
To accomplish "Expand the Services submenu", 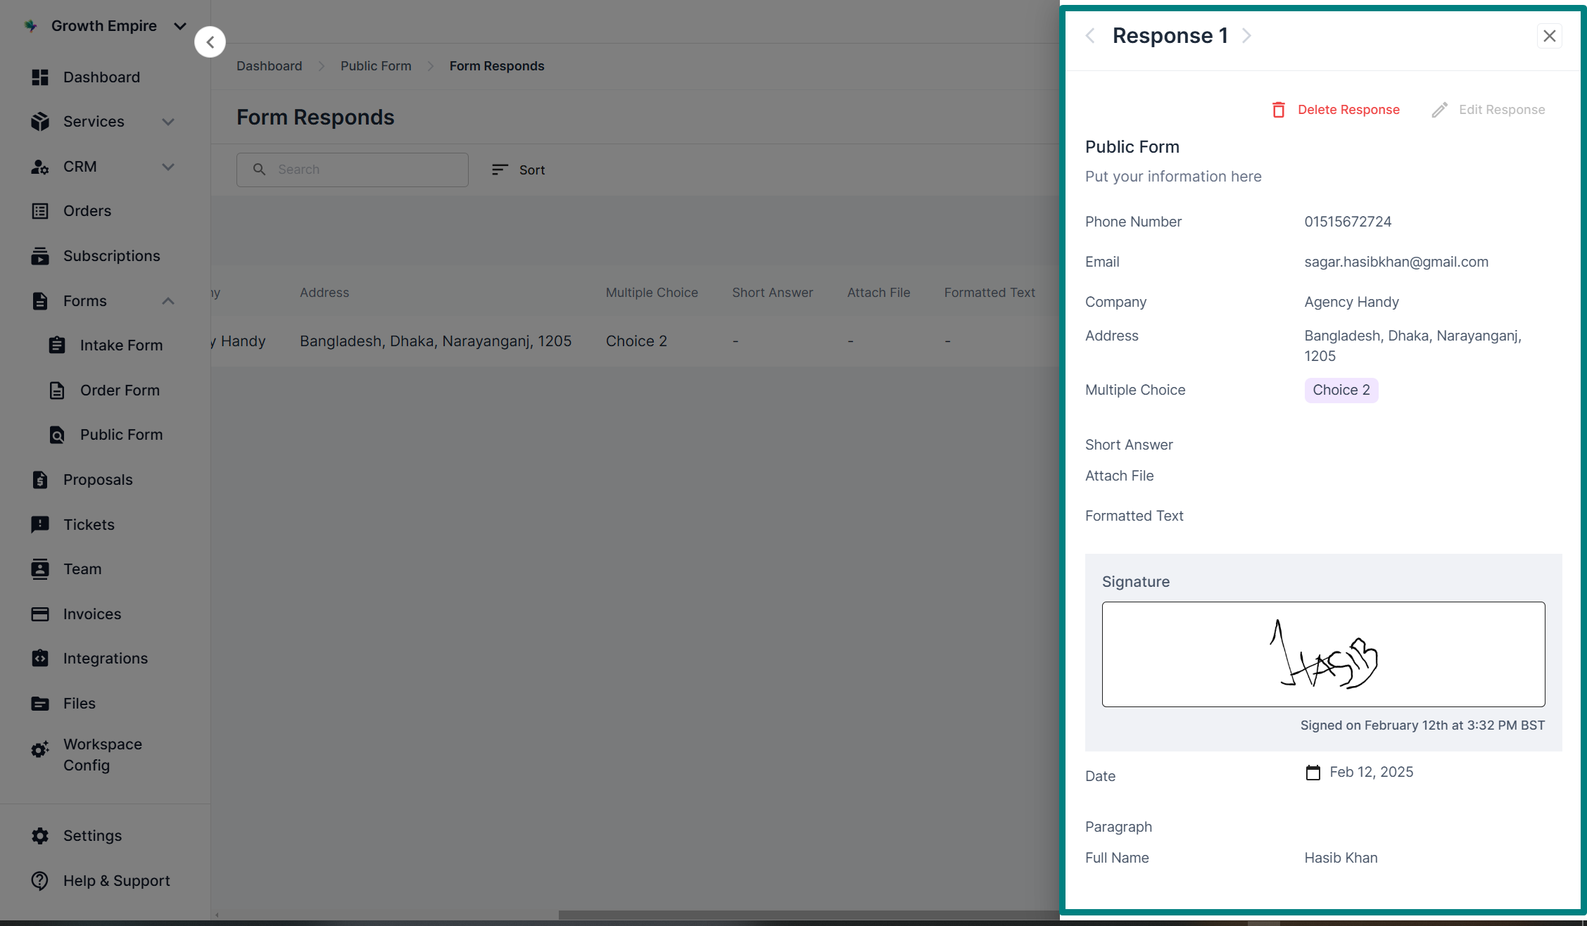I will [167, 122].
